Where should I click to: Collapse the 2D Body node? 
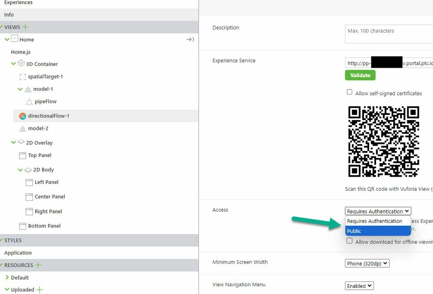(20, 170)
